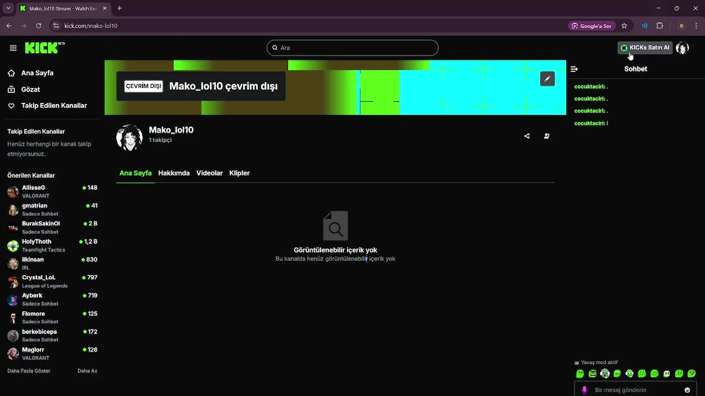Click the Ara search field
Image resolution: width=705 pixels, height=396 pixels.
click(352, 48)
